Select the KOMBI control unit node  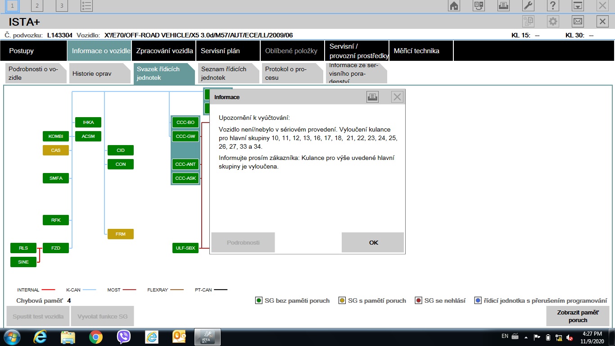pyautogui.click(x=56, y=136)
